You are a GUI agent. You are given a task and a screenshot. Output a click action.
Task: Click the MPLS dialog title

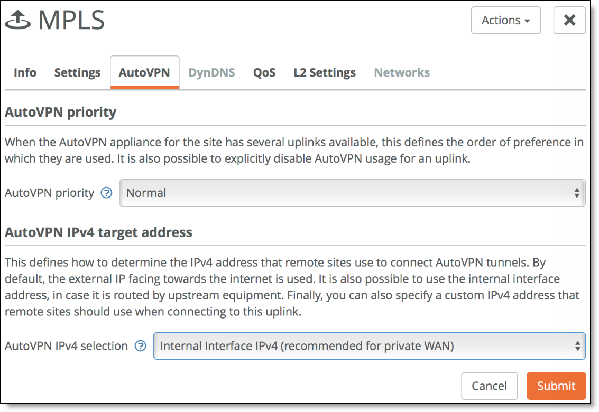click(71, 20)
